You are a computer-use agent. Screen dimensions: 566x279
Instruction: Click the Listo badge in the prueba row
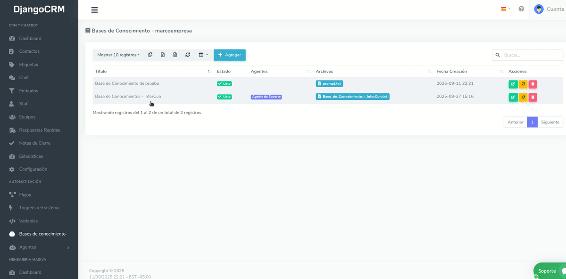pyautogui.click(x=225, y=83)
